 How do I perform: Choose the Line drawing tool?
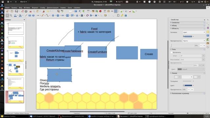(26, 15)
